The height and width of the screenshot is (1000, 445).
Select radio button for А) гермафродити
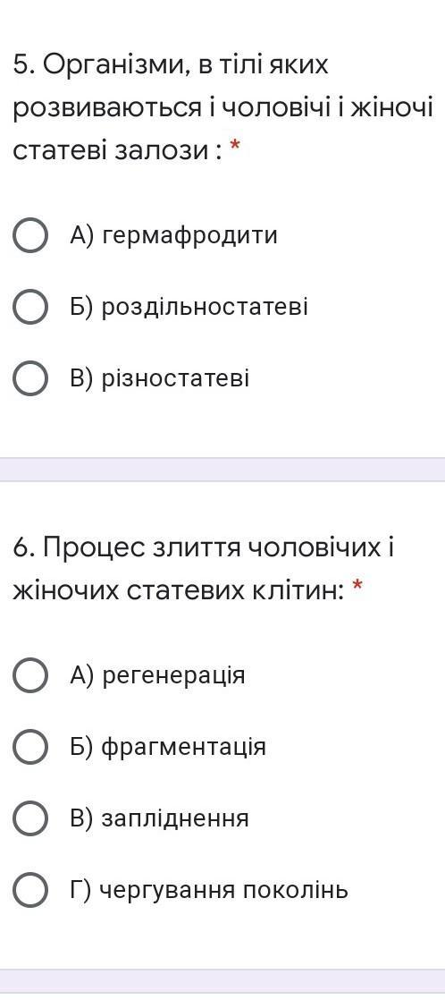tap(30, 236)
